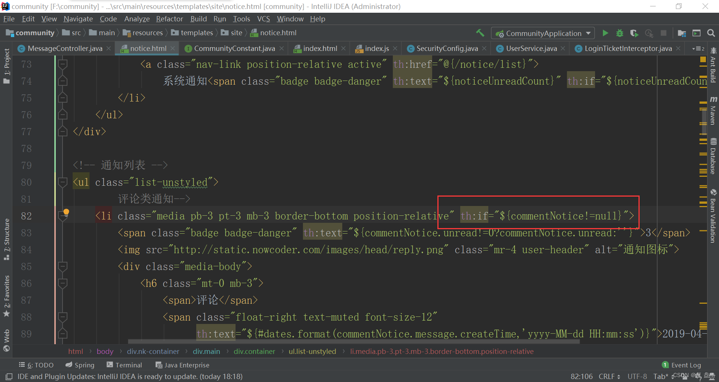
Task: Toggle the fold marker on line 73
Action: click(x=63, y=64)
